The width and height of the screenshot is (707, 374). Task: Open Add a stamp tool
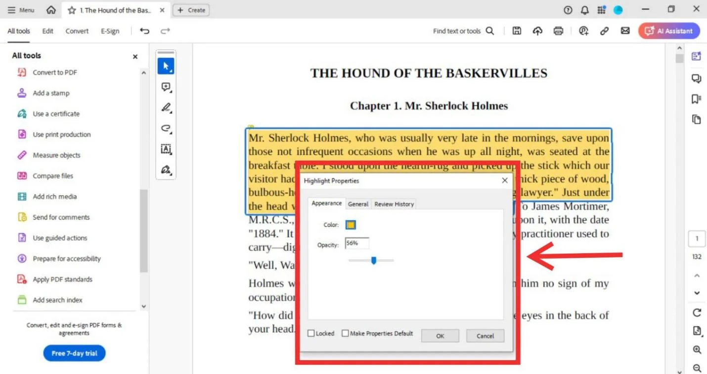click(51, 93)
